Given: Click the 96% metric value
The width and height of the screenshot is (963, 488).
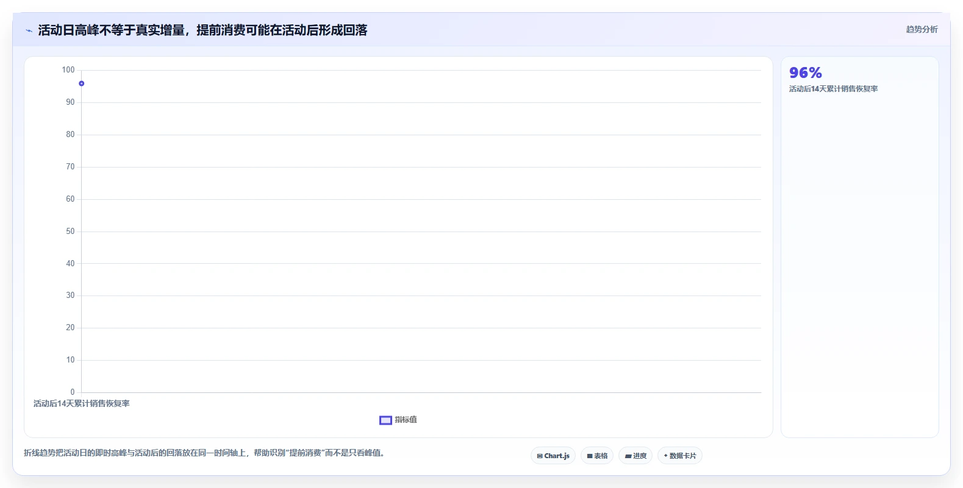Looking at the screenshot, I should [x=806, y=73].
